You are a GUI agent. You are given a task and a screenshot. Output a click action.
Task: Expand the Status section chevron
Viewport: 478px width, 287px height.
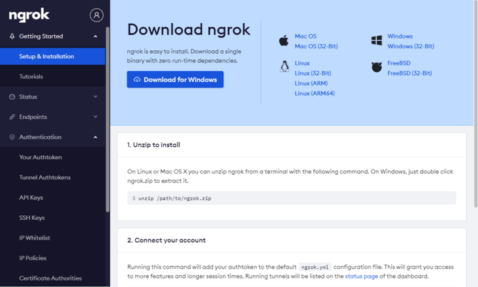coord(95,97)
